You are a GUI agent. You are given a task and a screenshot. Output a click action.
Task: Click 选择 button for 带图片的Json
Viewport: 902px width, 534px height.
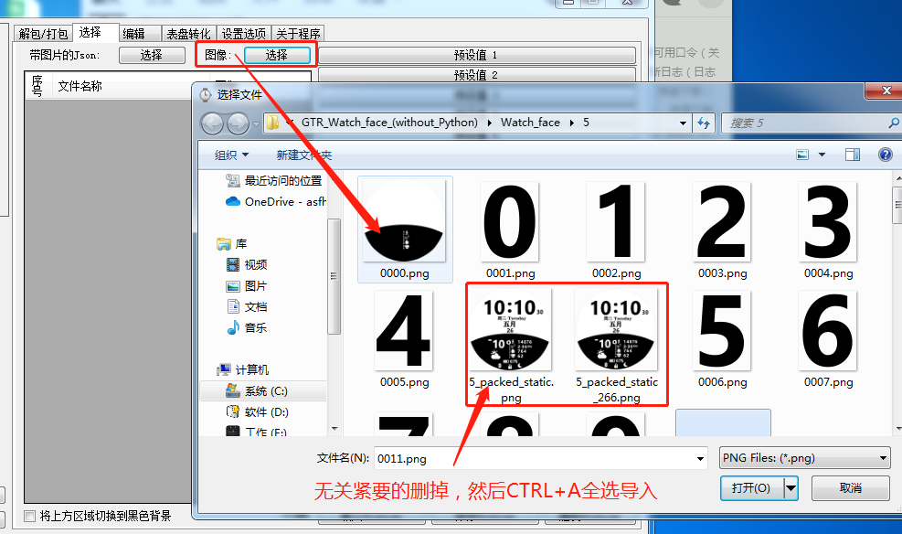coord(152,55)
